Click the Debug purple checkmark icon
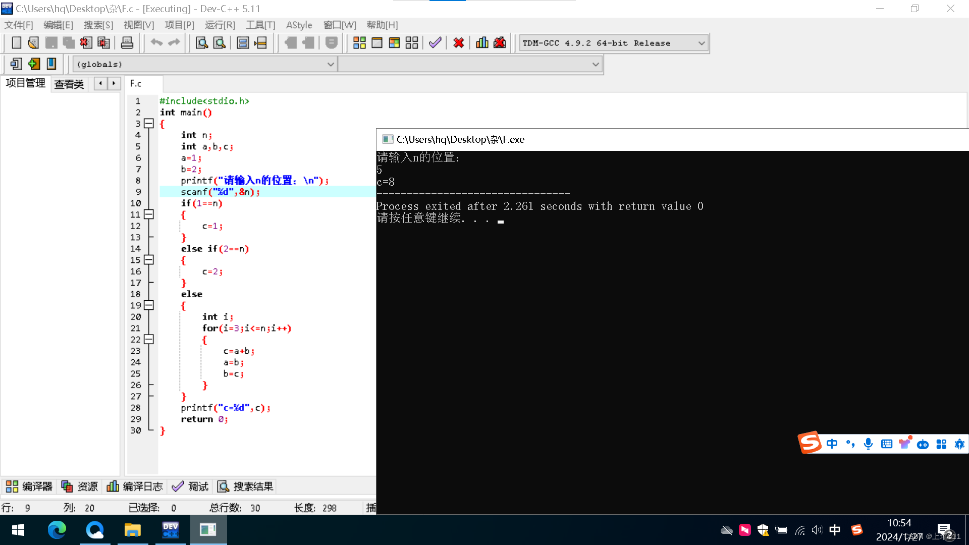Screen dimensions: 969x545 click(x=435, y=43)
